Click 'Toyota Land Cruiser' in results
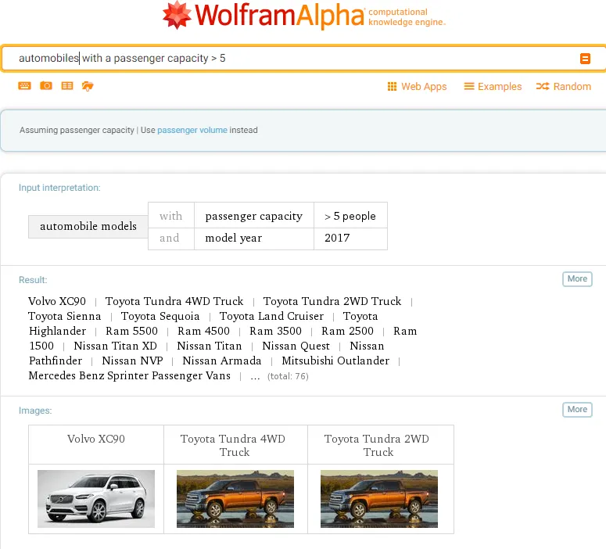This screenshot has height=549, width=606. [271, 316]
